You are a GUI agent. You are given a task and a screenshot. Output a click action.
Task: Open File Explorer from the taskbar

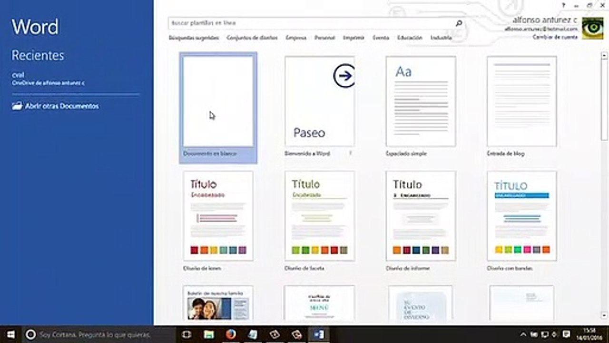pyautogui.click(x=208, y=334)
